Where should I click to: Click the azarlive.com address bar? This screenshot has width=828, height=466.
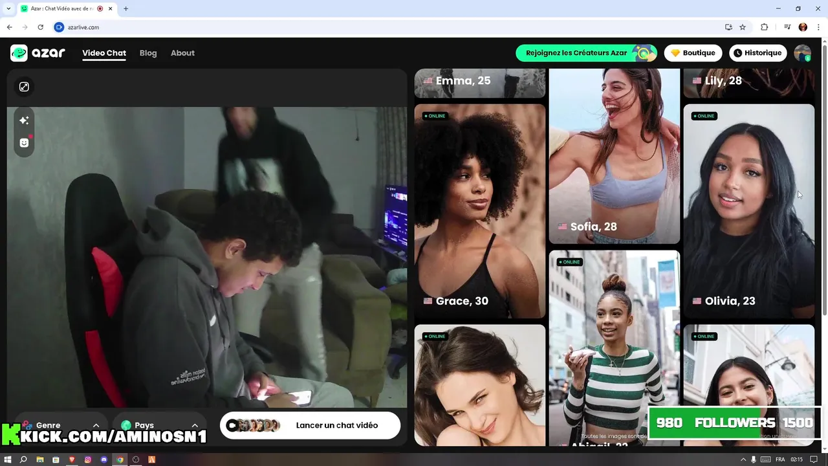388,27
